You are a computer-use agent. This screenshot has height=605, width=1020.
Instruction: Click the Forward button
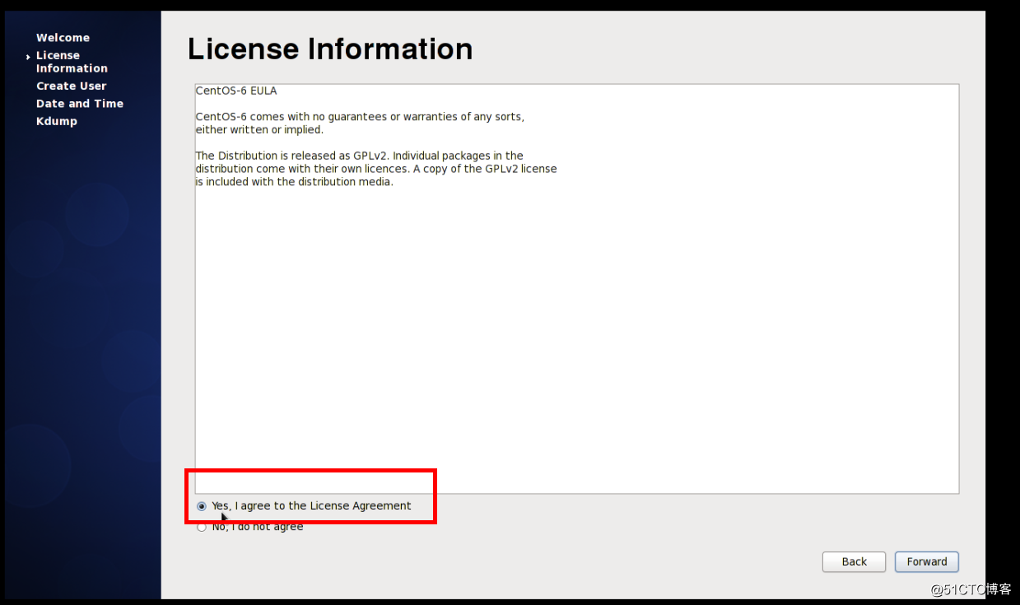tap(926, 561)
